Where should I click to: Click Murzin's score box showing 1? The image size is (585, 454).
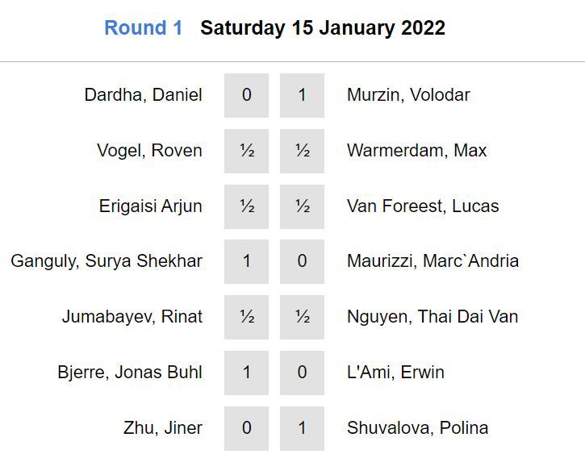tap(302, 95)
